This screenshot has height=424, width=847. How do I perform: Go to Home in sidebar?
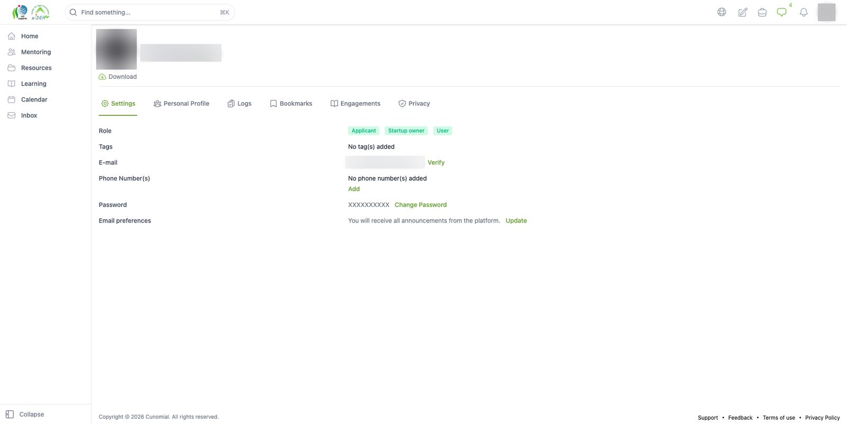(30, 36)
